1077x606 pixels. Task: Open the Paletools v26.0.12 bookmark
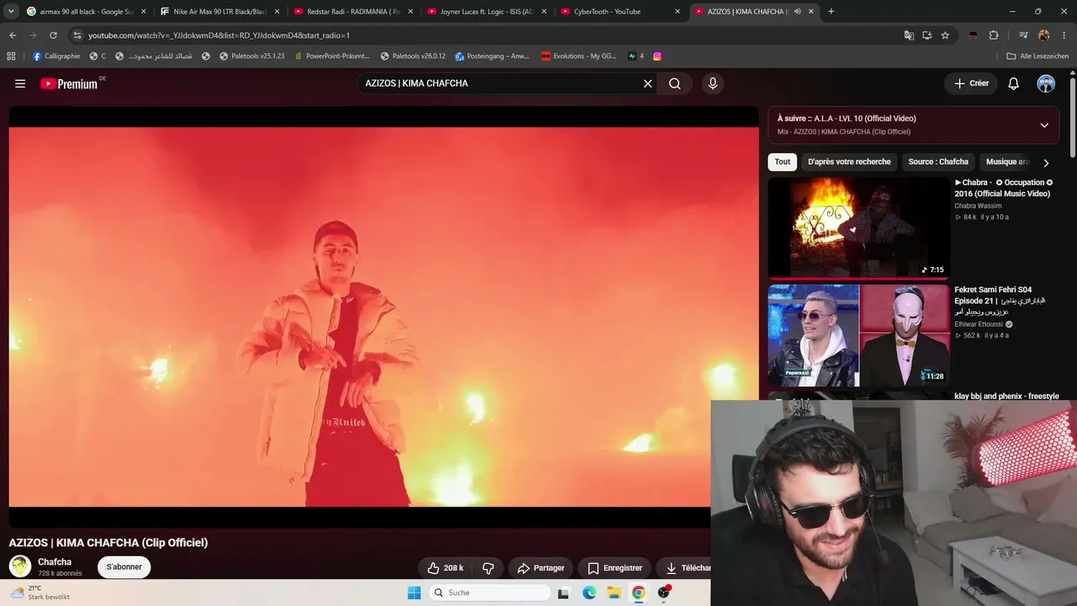[413, 56]
